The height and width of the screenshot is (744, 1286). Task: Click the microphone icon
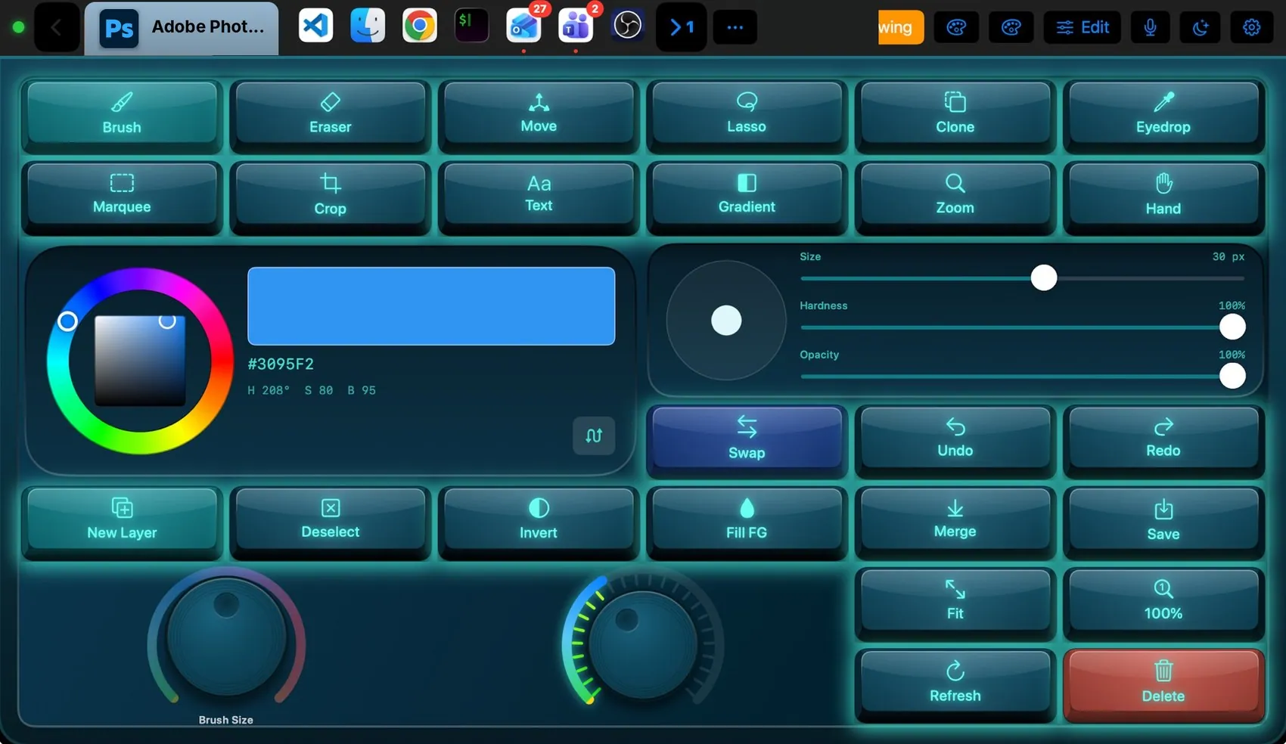(1150, 28)
